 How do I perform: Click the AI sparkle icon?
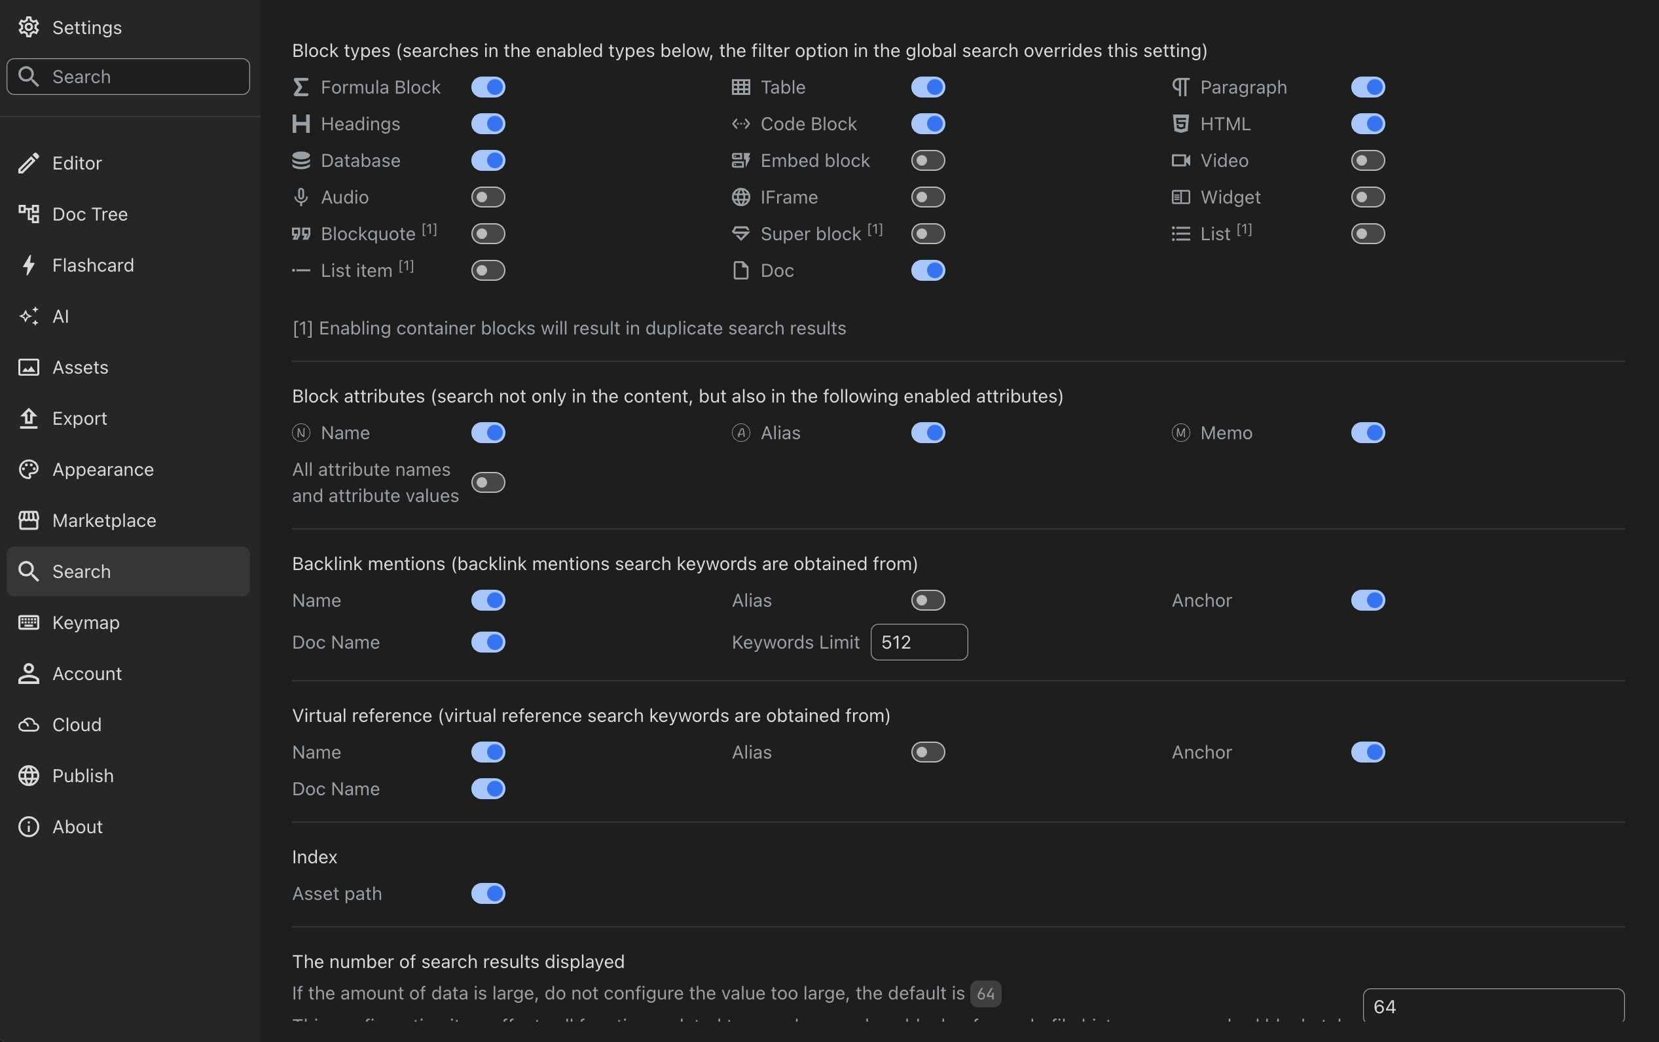coord(28,316)
